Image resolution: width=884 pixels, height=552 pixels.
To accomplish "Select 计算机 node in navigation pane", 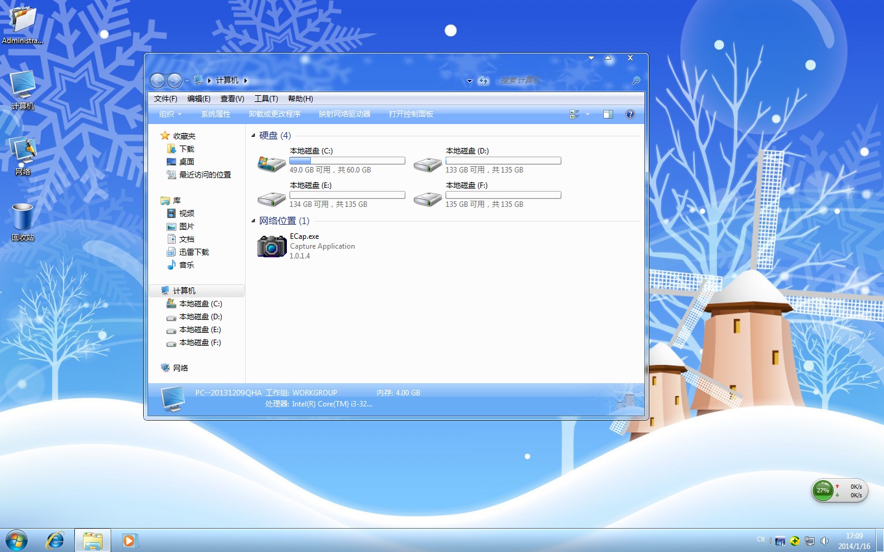I will pyautogui.click(x=197, y=291).
